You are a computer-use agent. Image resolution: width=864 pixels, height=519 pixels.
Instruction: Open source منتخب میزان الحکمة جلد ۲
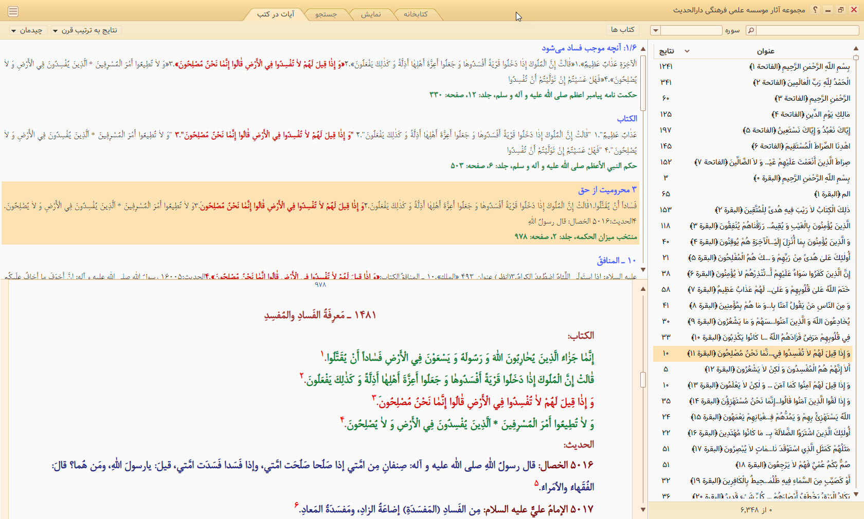click(575, 236)
